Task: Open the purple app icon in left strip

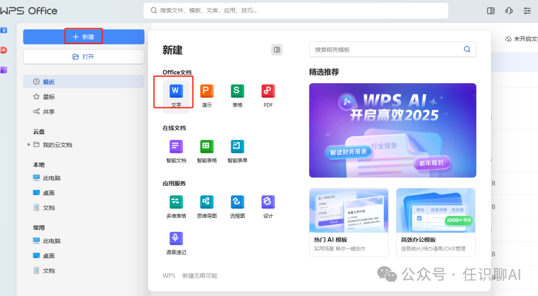Action: tap(4, 70)
